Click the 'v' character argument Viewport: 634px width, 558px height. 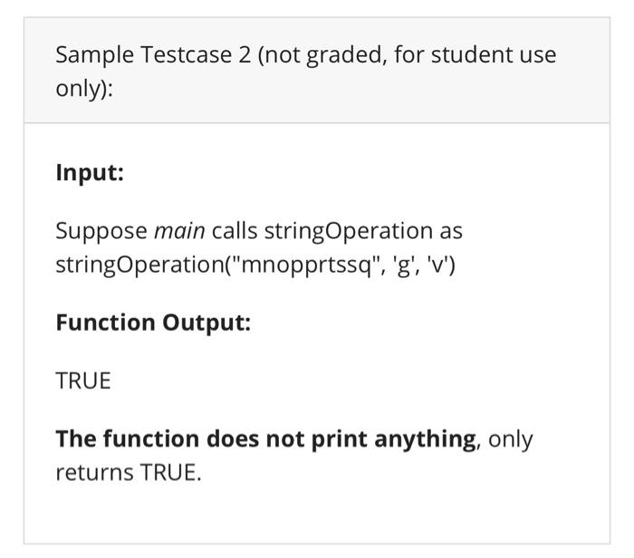436,265
